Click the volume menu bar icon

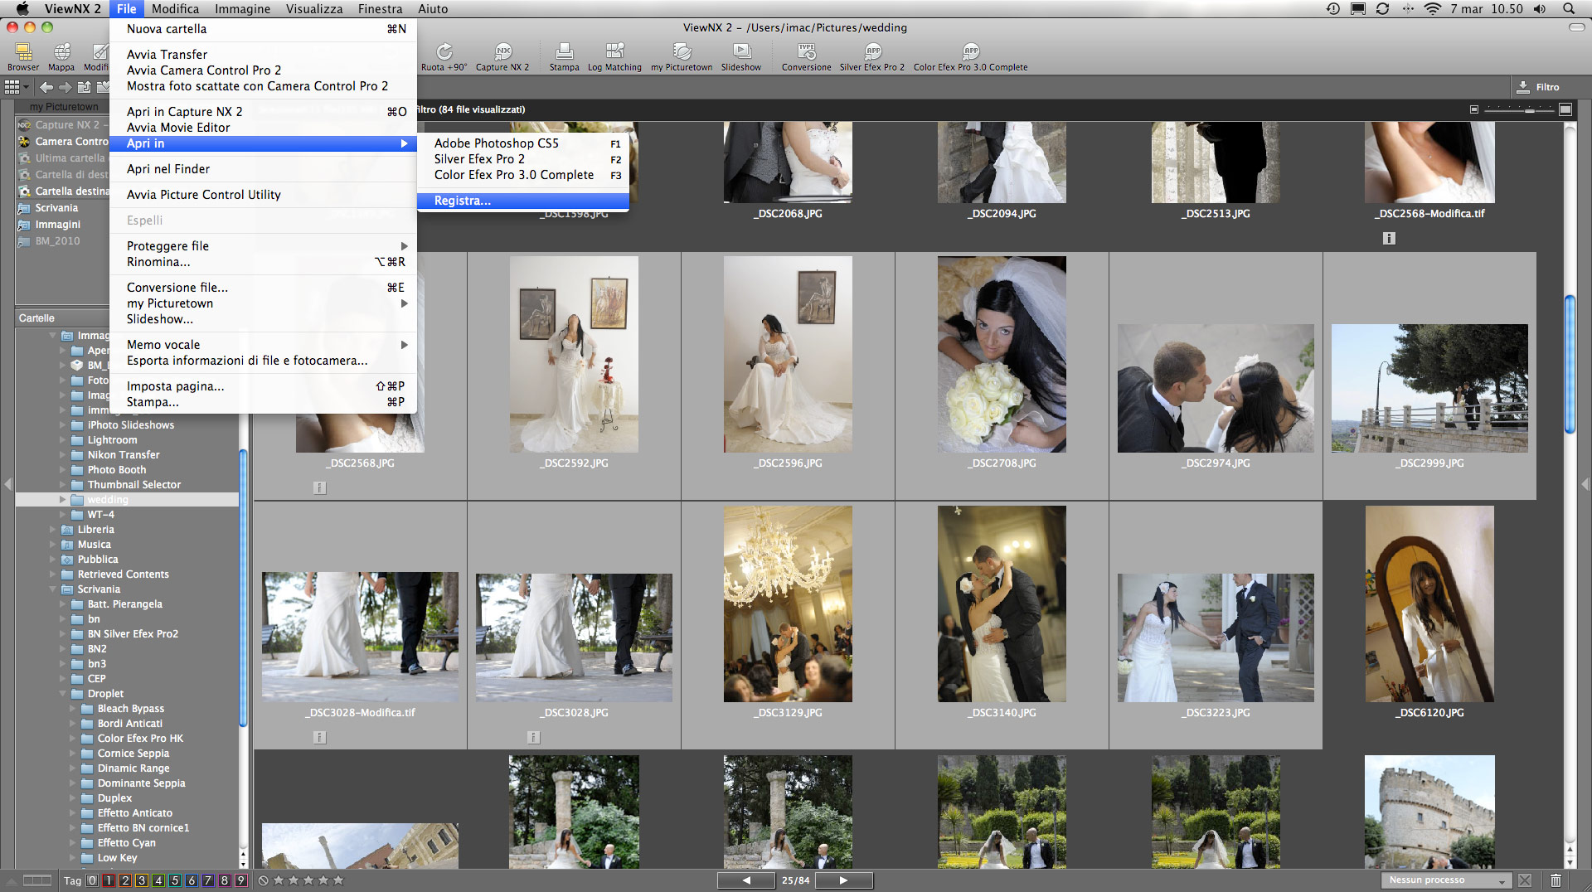pyautogui.click(x=1540, y=8)
